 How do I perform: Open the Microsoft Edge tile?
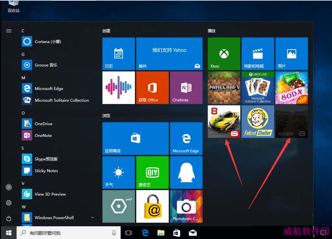click(x=186, y=138)
